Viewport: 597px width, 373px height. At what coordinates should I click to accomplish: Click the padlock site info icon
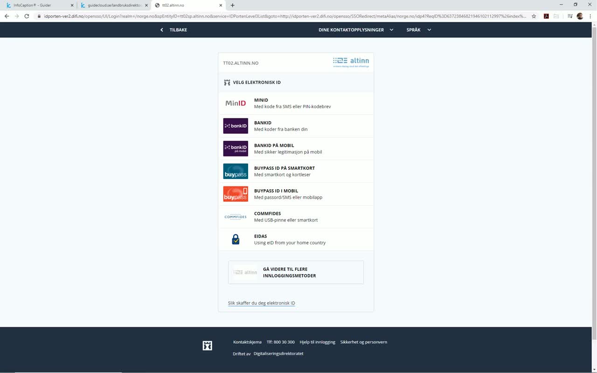[x=39, y=16]
